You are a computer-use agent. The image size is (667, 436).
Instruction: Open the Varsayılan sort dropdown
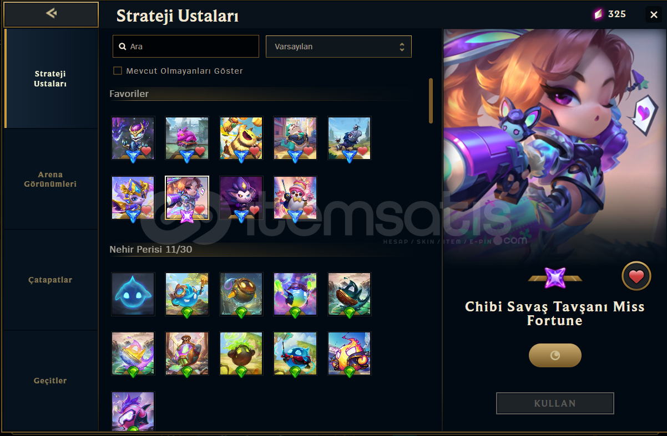point(338,47)
